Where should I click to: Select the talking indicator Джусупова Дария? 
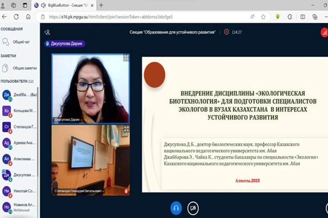65,44
